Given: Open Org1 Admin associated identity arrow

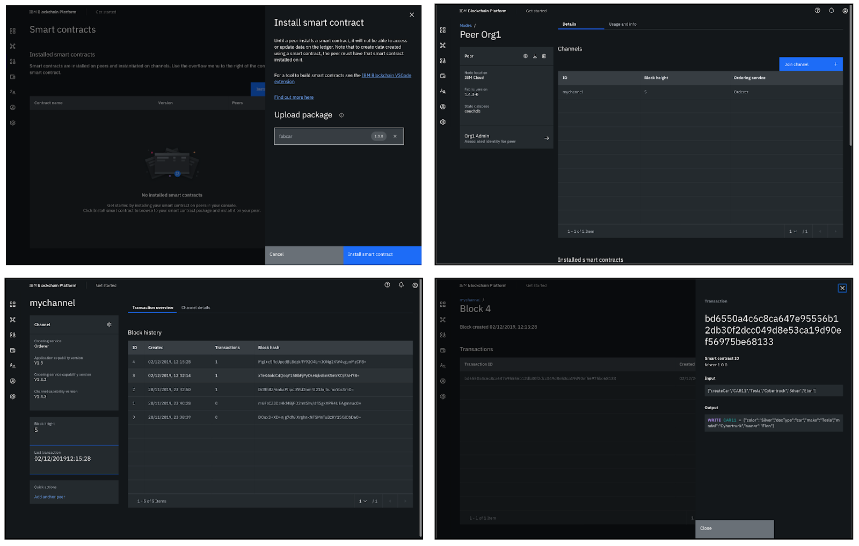Looking at the screenshot, I should 547,138.
